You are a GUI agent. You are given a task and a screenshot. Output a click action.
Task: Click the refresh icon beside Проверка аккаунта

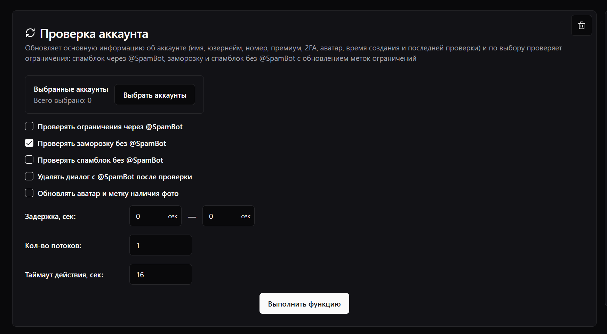pyautogui.click(x=30, y=33)
